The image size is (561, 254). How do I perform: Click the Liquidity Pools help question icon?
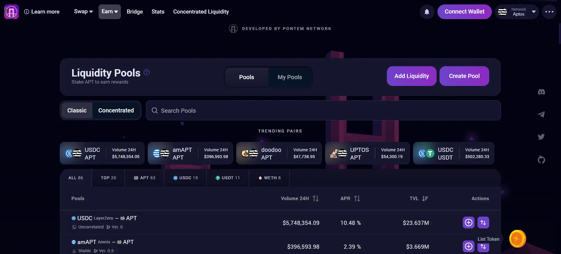click(x=147, y=72)
